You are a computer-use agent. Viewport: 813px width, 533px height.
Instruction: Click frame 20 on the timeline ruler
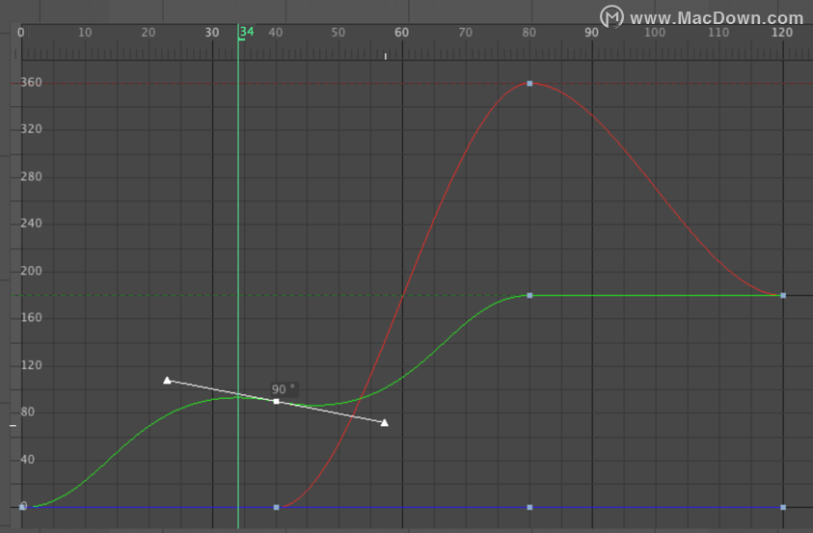pyautogui.click(x=149, y=33)
